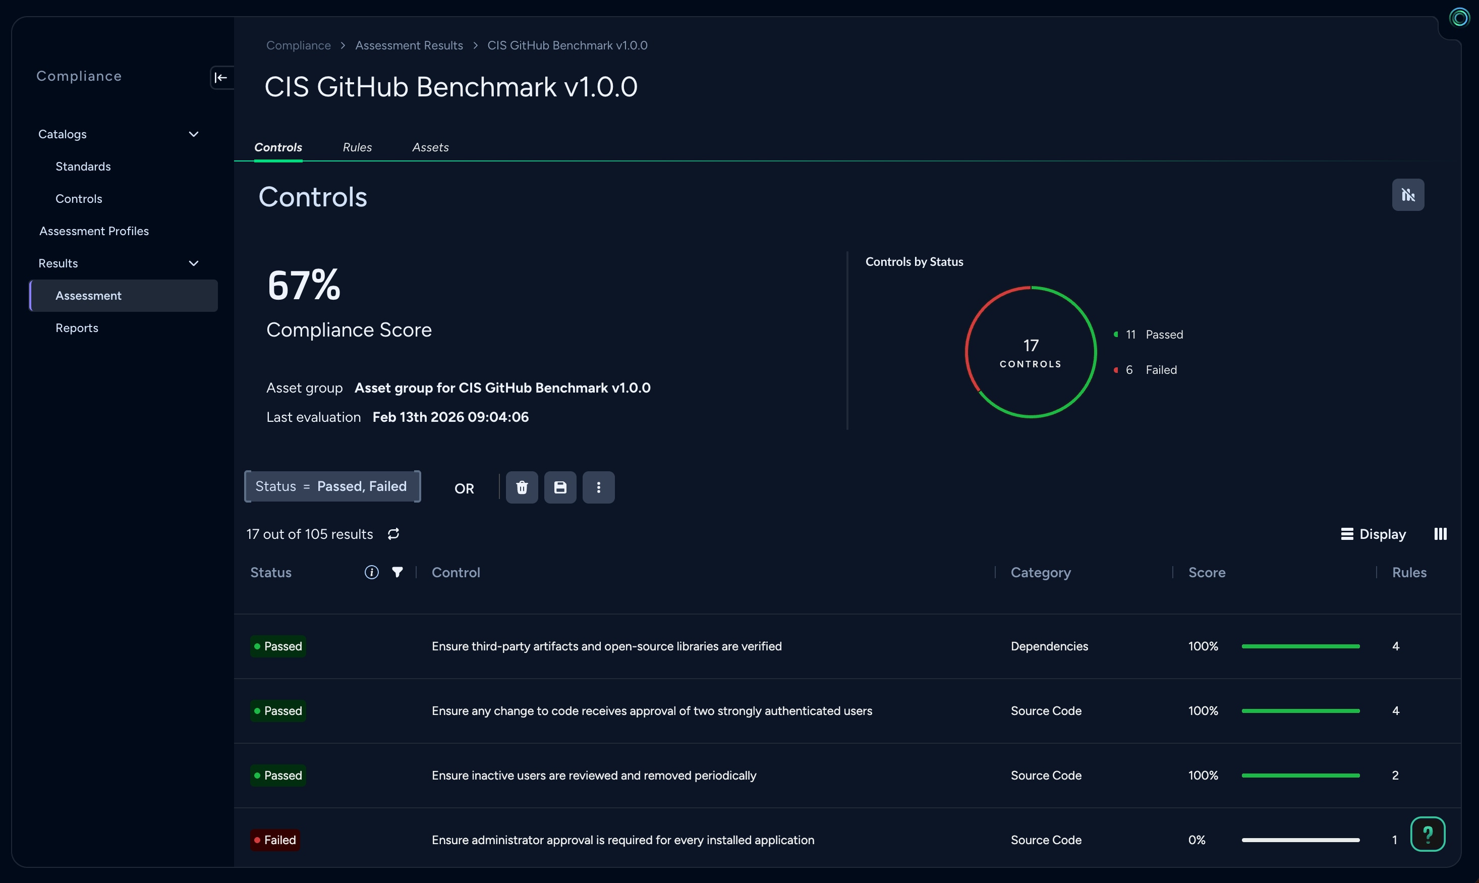
Task: Refresh the results list
Action: coord(393,534)
